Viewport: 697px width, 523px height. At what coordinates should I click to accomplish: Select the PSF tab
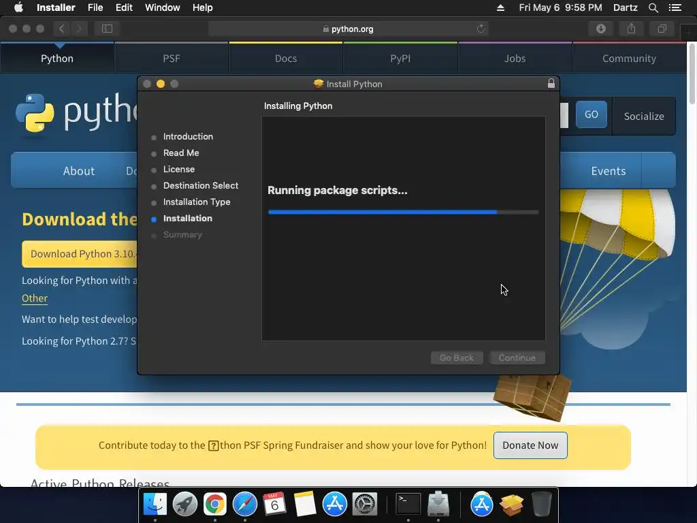pos(172,59)
